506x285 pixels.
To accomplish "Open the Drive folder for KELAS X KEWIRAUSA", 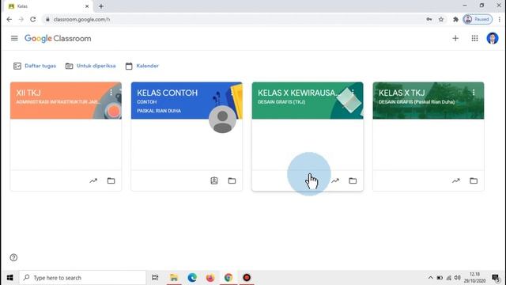I will [x=353, y=180].
